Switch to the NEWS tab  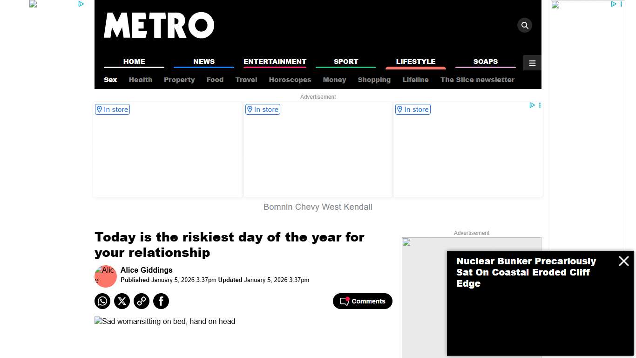coord(203,62)
